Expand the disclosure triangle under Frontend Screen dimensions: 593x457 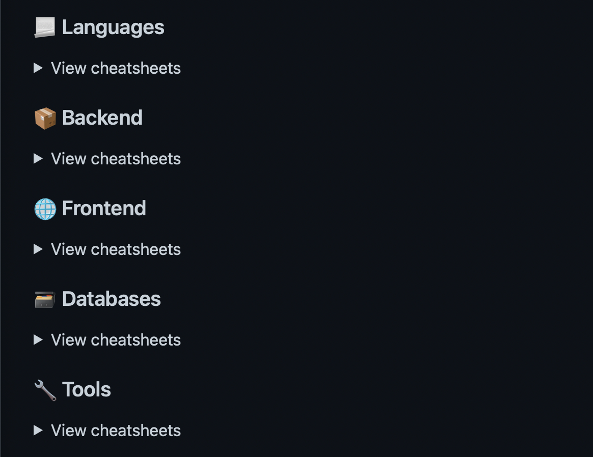click(x=38, y=249)
